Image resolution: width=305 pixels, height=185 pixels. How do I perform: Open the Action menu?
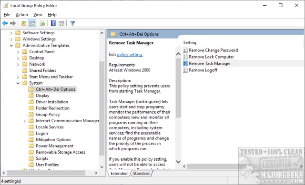pos(22,15)
